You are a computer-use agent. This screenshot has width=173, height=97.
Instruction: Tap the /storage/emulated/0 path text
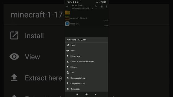click(81, 8)
